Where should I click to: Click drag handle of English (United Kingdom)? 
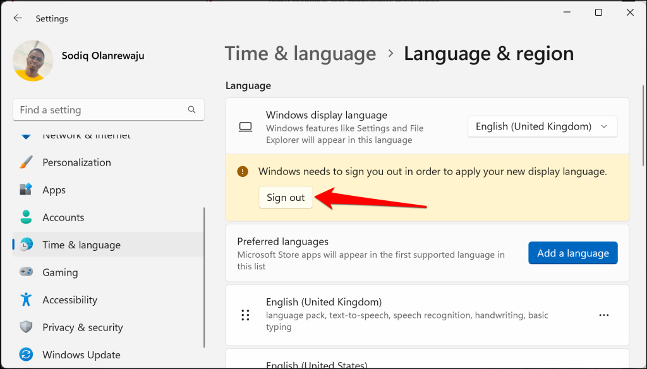pos(246,315)
